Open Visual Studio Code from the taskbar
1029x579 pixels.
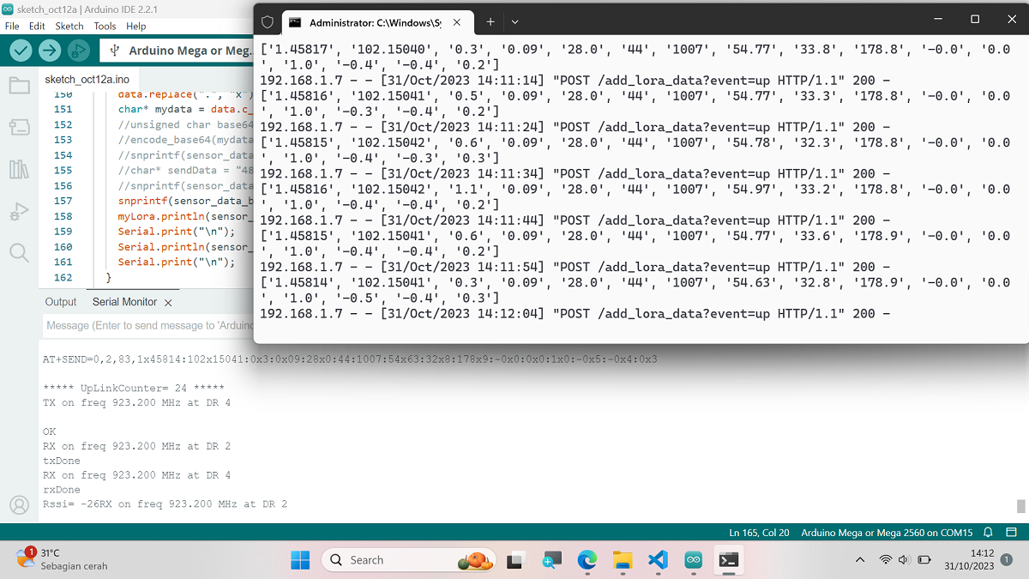(x=658, y=560)
